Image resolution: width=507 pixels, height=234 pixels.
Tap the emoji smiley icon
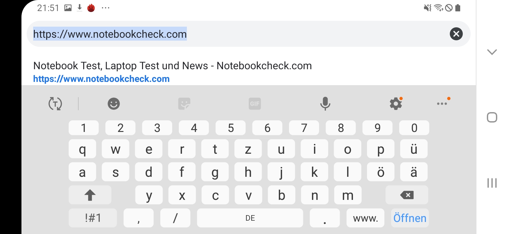pyautogui.click(x=114, y=104)
